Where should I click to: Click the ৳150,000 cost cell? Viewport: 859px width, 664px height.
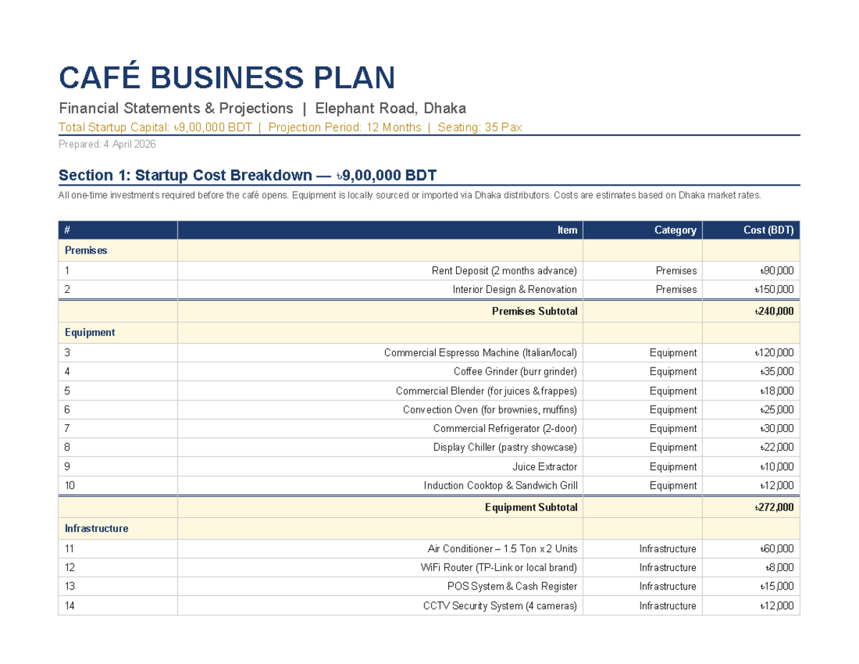click(x=751, y=289)
